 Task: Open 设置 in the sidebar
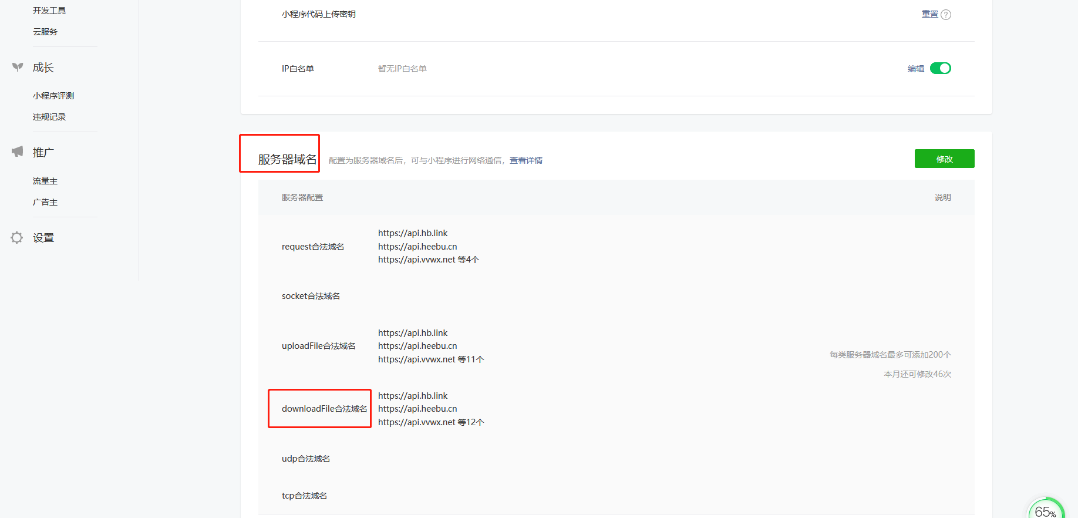tap(43, 238)
